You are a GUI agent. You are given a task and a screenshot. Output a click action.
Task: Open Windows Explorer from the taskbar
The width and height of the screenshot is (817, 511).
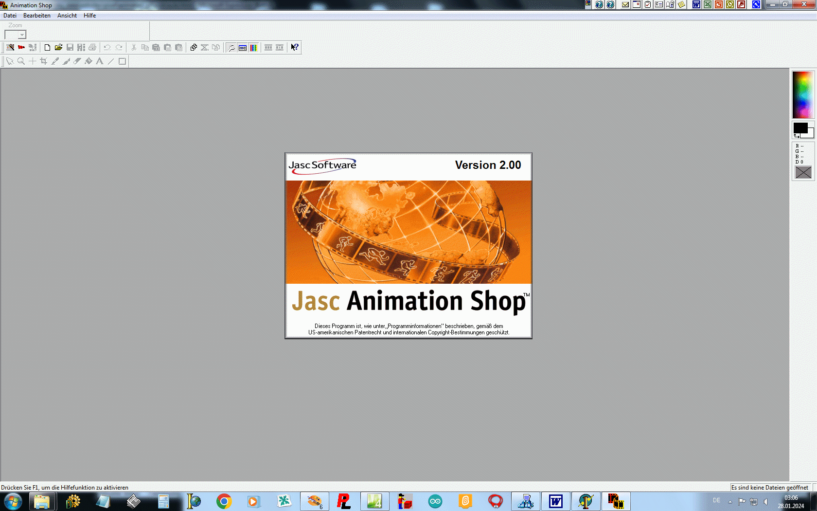[42, 501]
